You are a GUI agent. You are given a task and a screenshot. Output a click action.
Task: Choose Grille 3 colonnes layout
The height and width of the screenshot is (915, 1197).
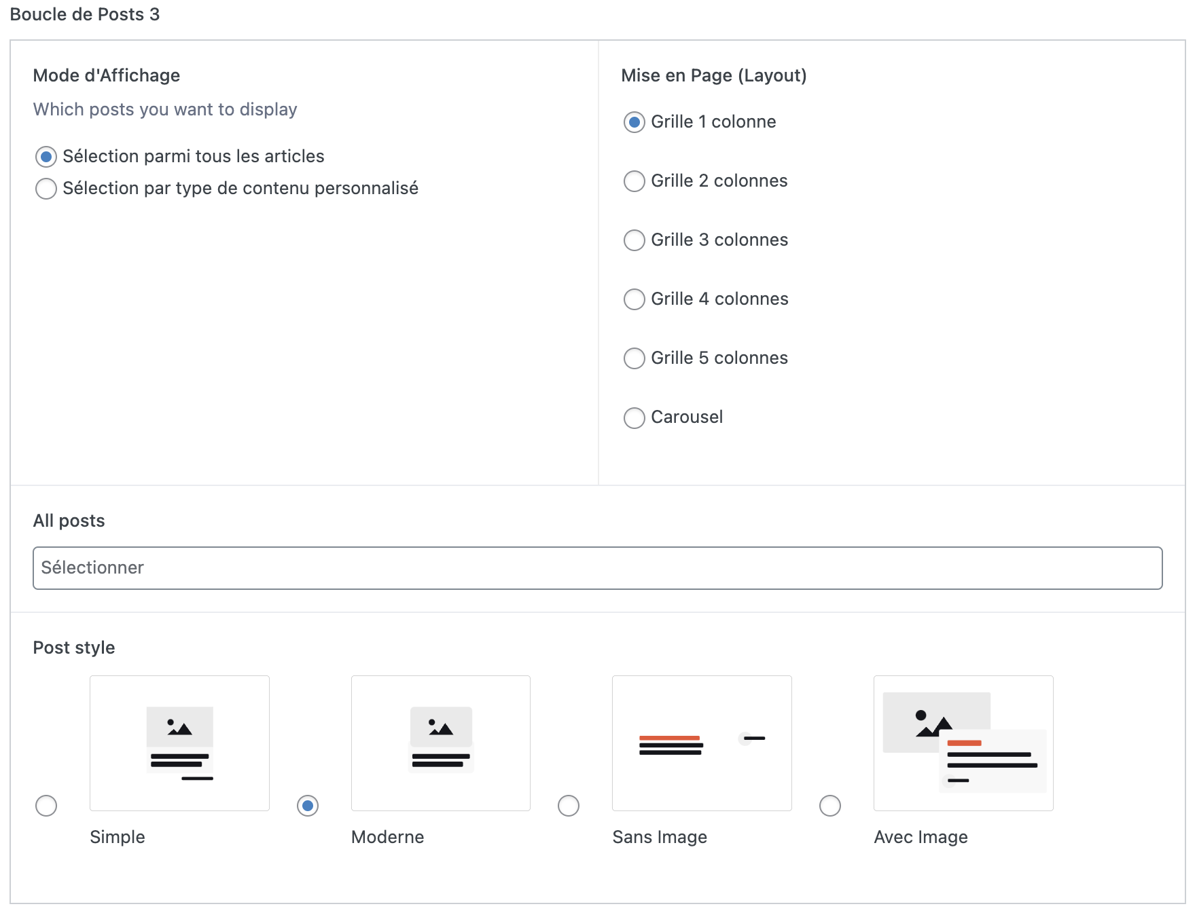point(635,240)
